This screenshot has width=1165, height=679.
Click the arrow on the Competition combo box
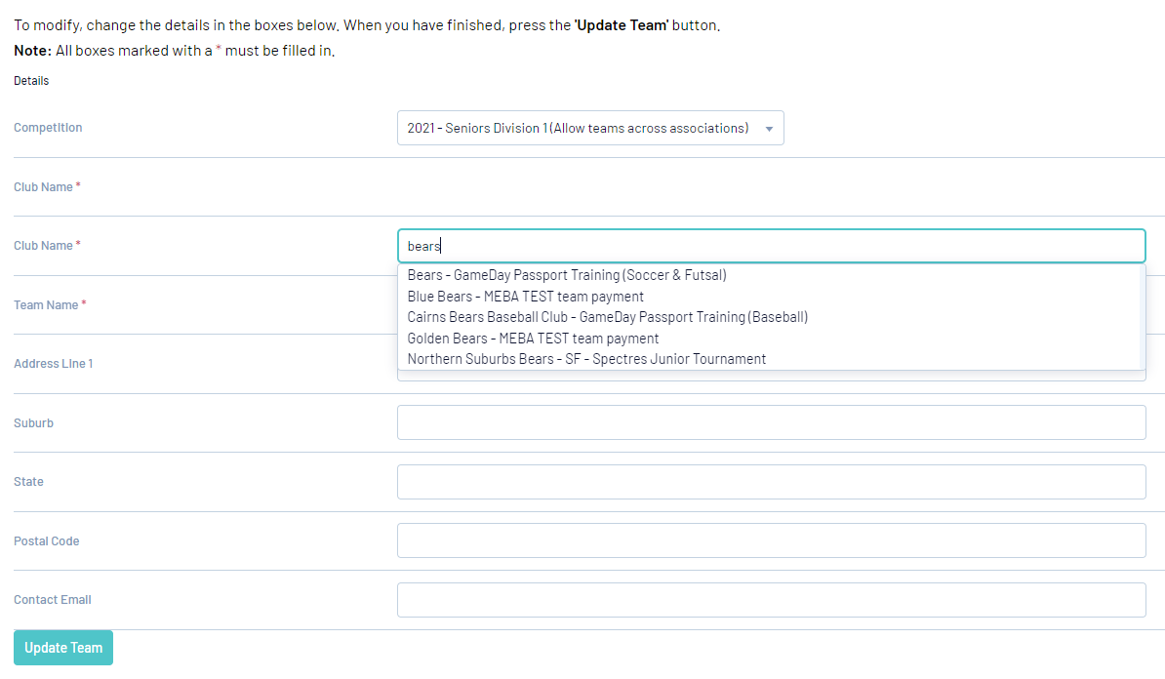point(769,129)
